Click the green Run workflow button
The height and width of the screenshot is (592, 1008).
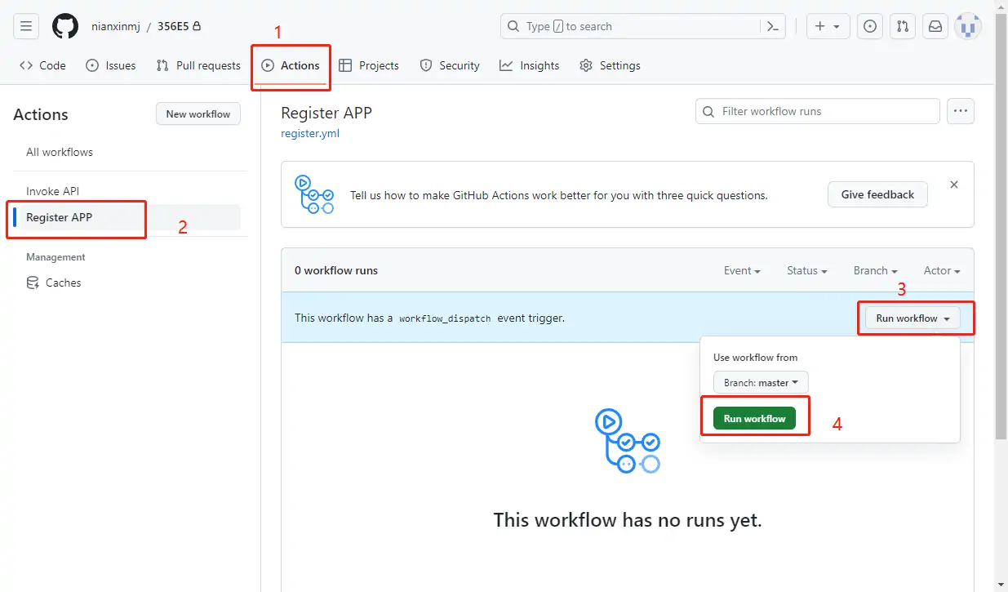[x=754, y=418]
